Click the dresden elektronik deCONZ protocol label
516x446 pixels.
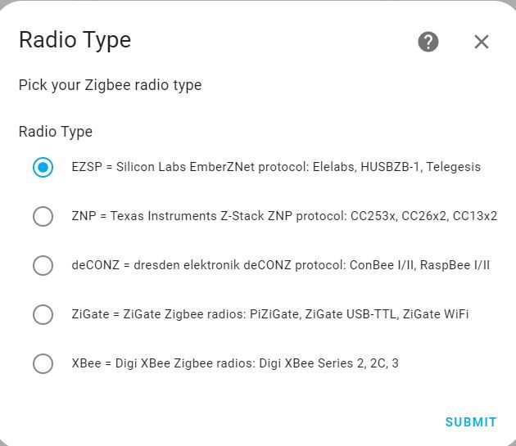(281, 265)
